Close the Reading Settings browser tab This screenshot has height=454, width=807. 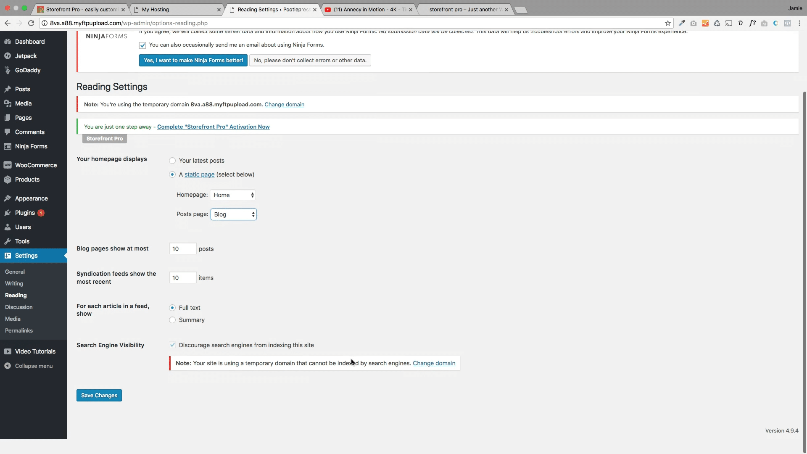(315, 9)
